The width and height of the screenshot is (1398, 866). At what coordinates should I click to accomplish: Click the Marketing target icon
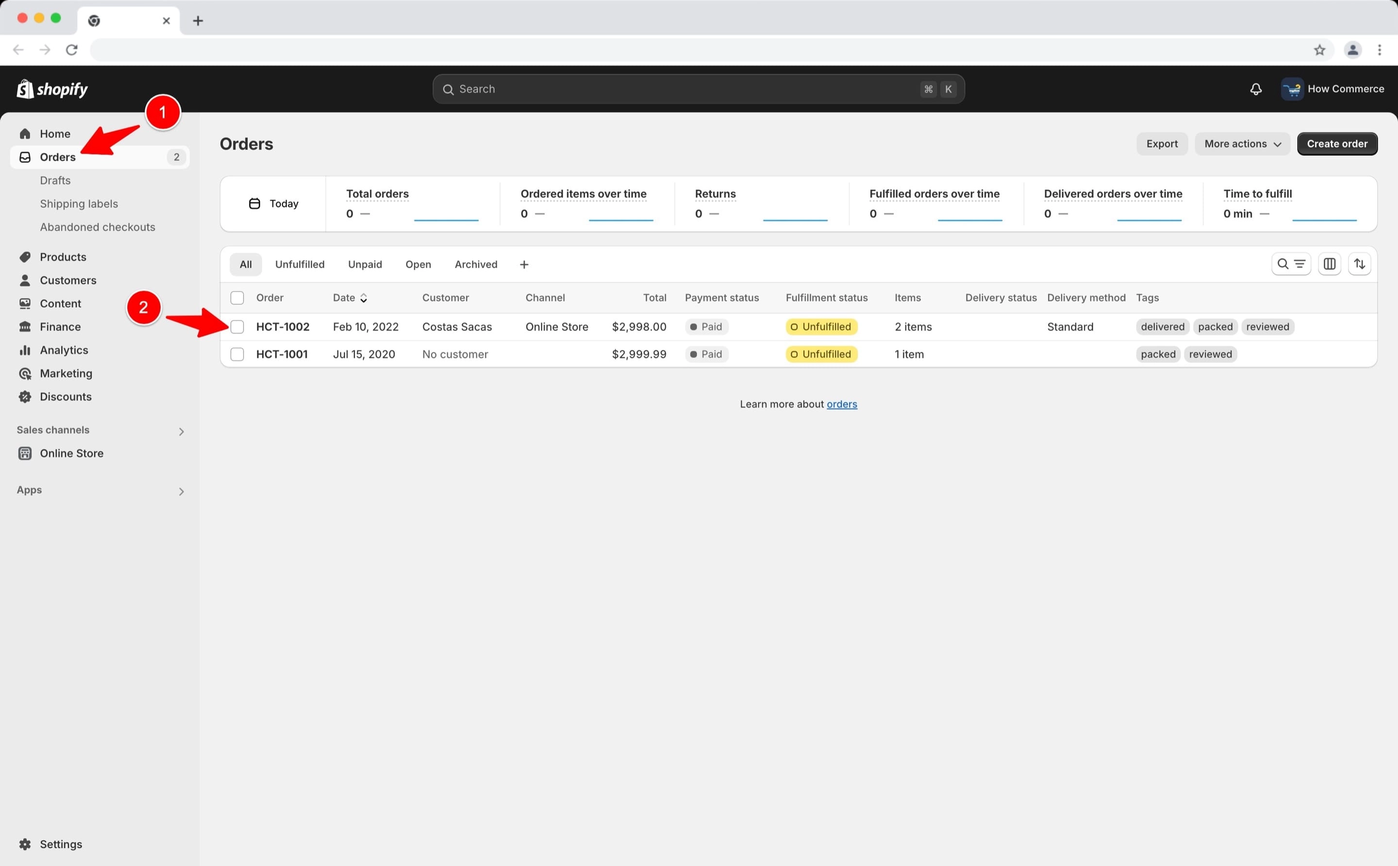pyautogui.click(x=25, y=373)
